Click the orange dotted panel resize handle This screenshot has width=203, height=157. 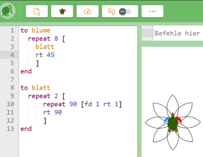(x=140, y=148)
